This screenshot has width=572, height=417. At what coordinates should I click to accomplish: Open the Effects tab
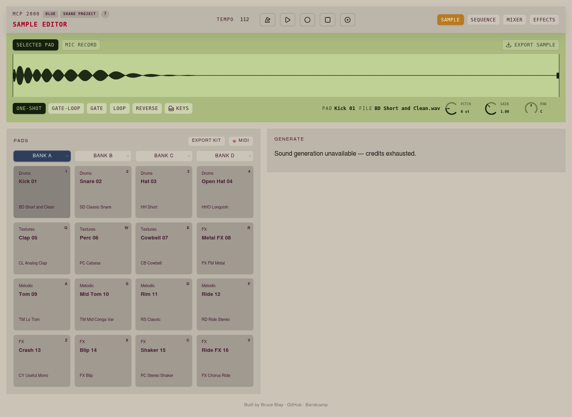(x=544, y=20)
